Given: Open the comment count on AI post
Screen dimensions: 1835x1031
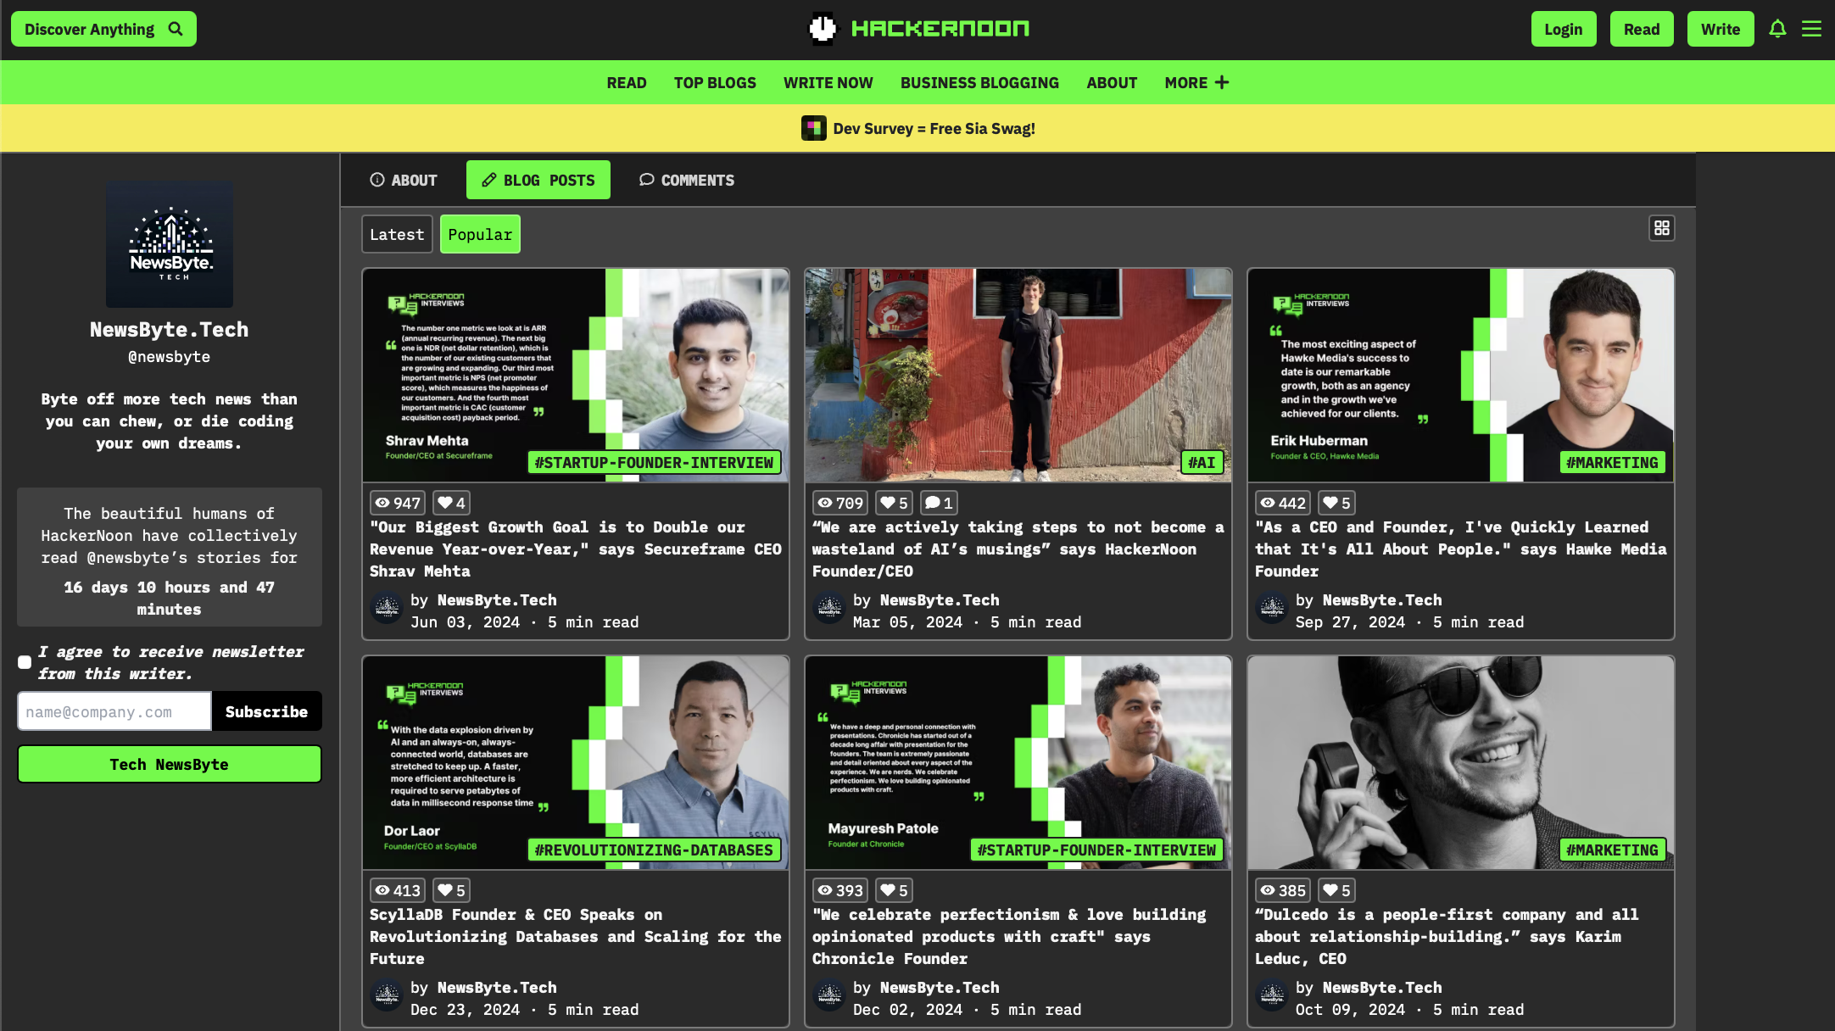Looking at the screenshot, I should (939, 503).
